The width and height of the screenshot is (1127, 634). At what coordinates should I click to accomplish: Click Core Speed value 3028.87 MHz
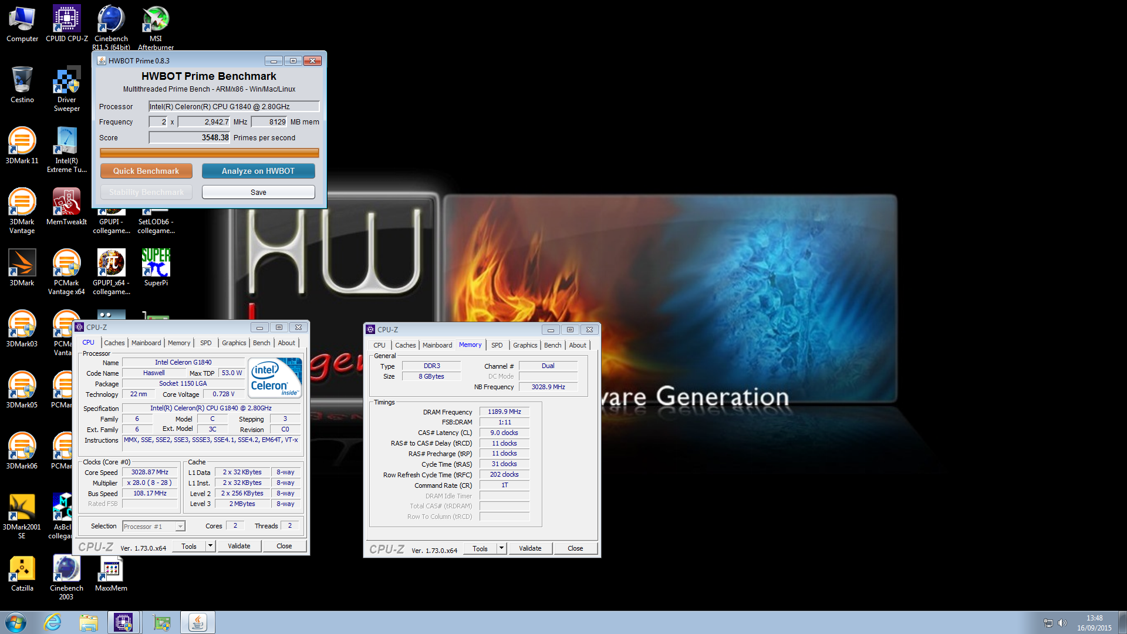pyautogui.click(x=150, y=473)
